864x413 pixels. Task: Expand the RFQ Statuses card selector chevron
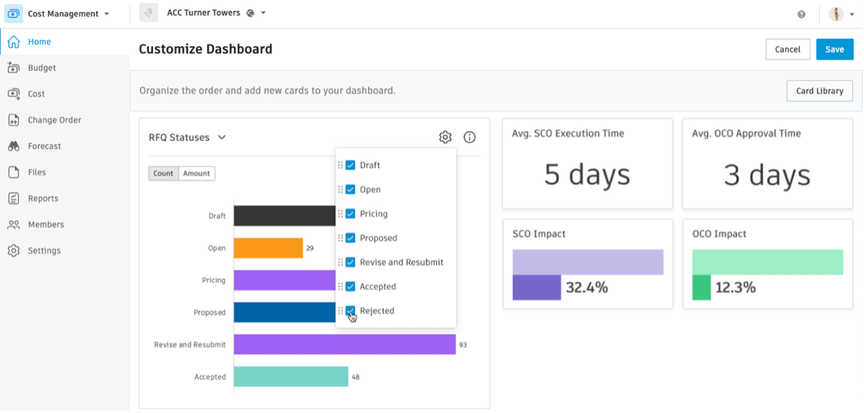(x=221, y=137)
